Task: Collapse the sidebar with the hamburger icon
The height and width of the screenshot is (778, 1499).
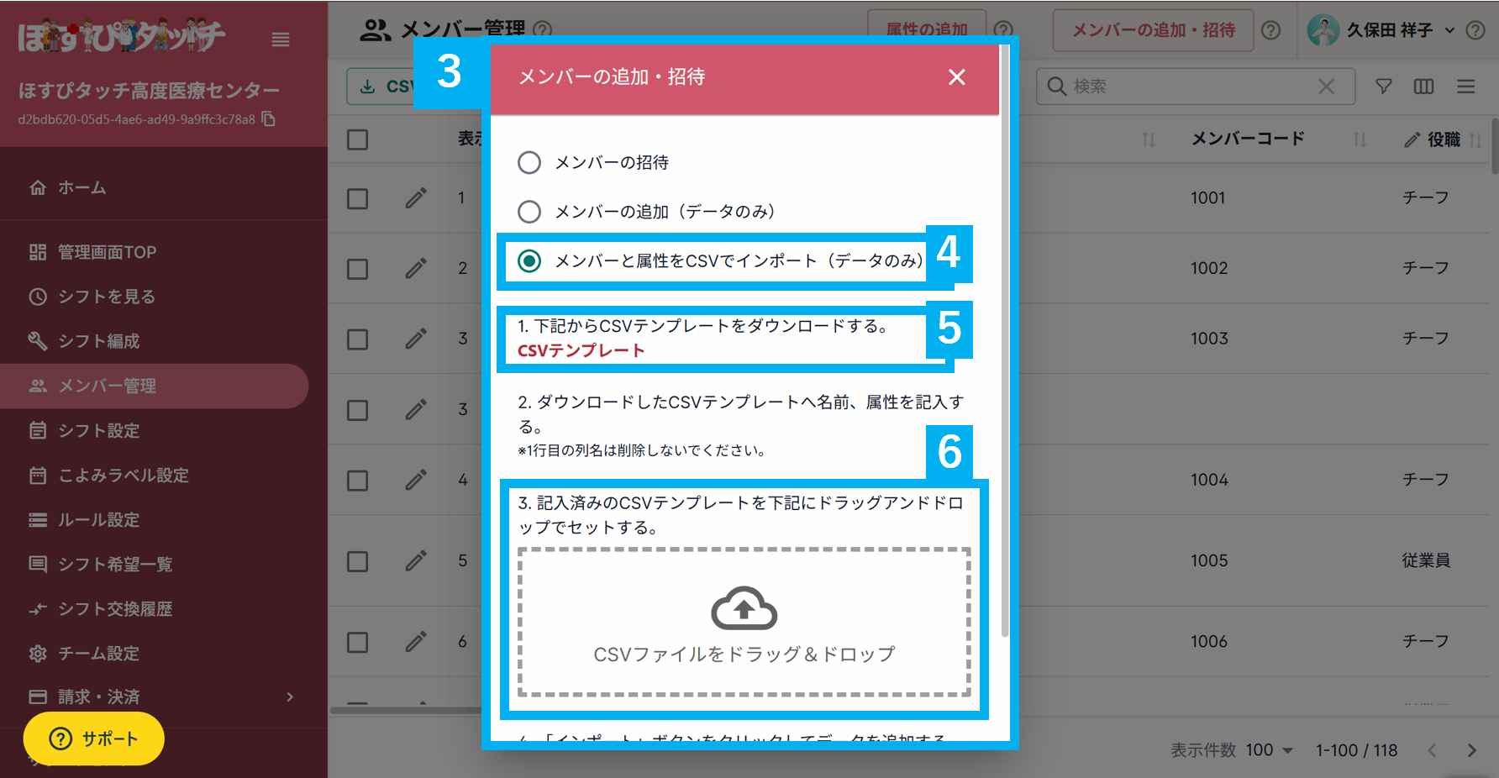Action: (281, 39)
